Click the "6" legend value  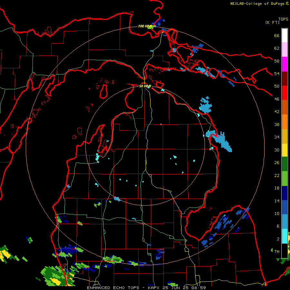[278, 226]
